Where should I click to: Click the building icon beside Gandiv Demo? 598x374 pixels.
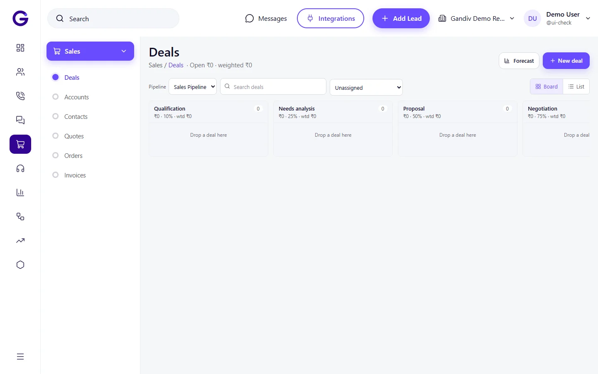point(442,18)
